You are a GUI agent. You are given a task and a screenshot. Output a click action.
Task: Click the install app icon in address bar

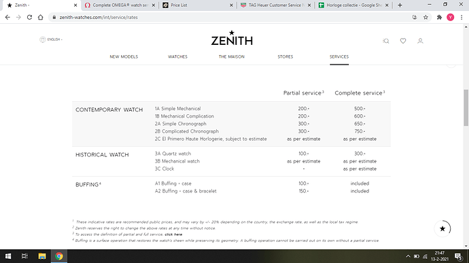click(415, 18)
